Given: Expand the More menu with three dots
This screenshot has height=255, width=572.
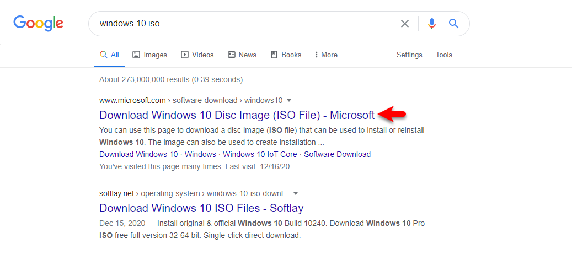Looking at the screenshot, I should click(x=326, y=55).
